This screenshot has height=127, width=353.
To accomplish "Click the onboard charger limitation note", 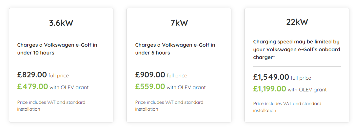I will [x=297, y=49].
